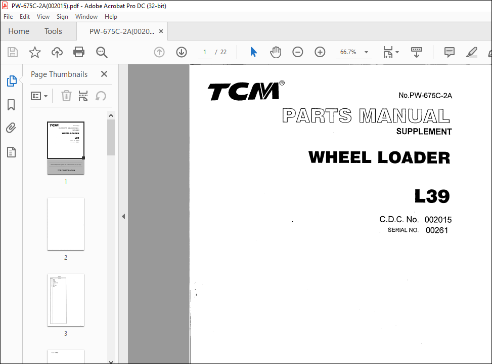The width and height of the screenshot is (492, 364).
Task: Click the Save file icon
Action: click(x=13, y=52)
